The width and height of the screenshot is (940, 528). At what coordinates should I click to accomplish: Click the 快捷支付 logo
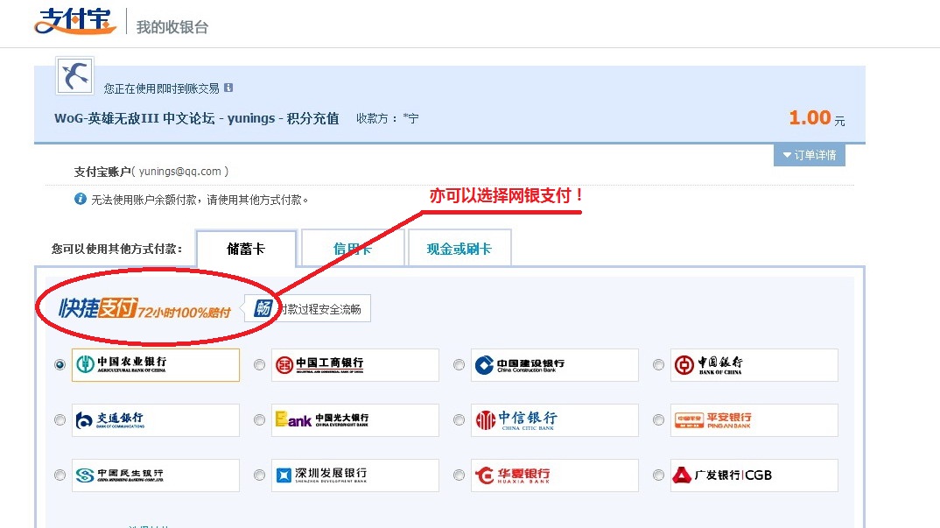(98, 308)
